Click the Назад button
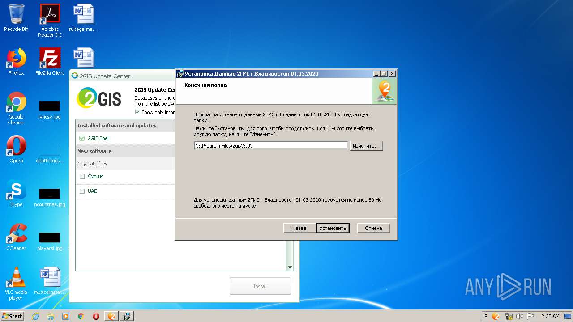The width and height of the screenshot is (573, 322). click(299, 228)
